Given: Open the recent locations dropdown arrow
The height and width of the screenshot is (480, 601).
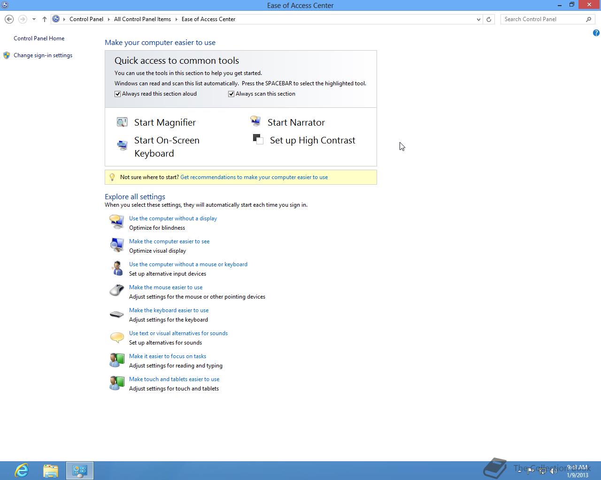Looking at the screenshot, I should [x=34, y=19].
